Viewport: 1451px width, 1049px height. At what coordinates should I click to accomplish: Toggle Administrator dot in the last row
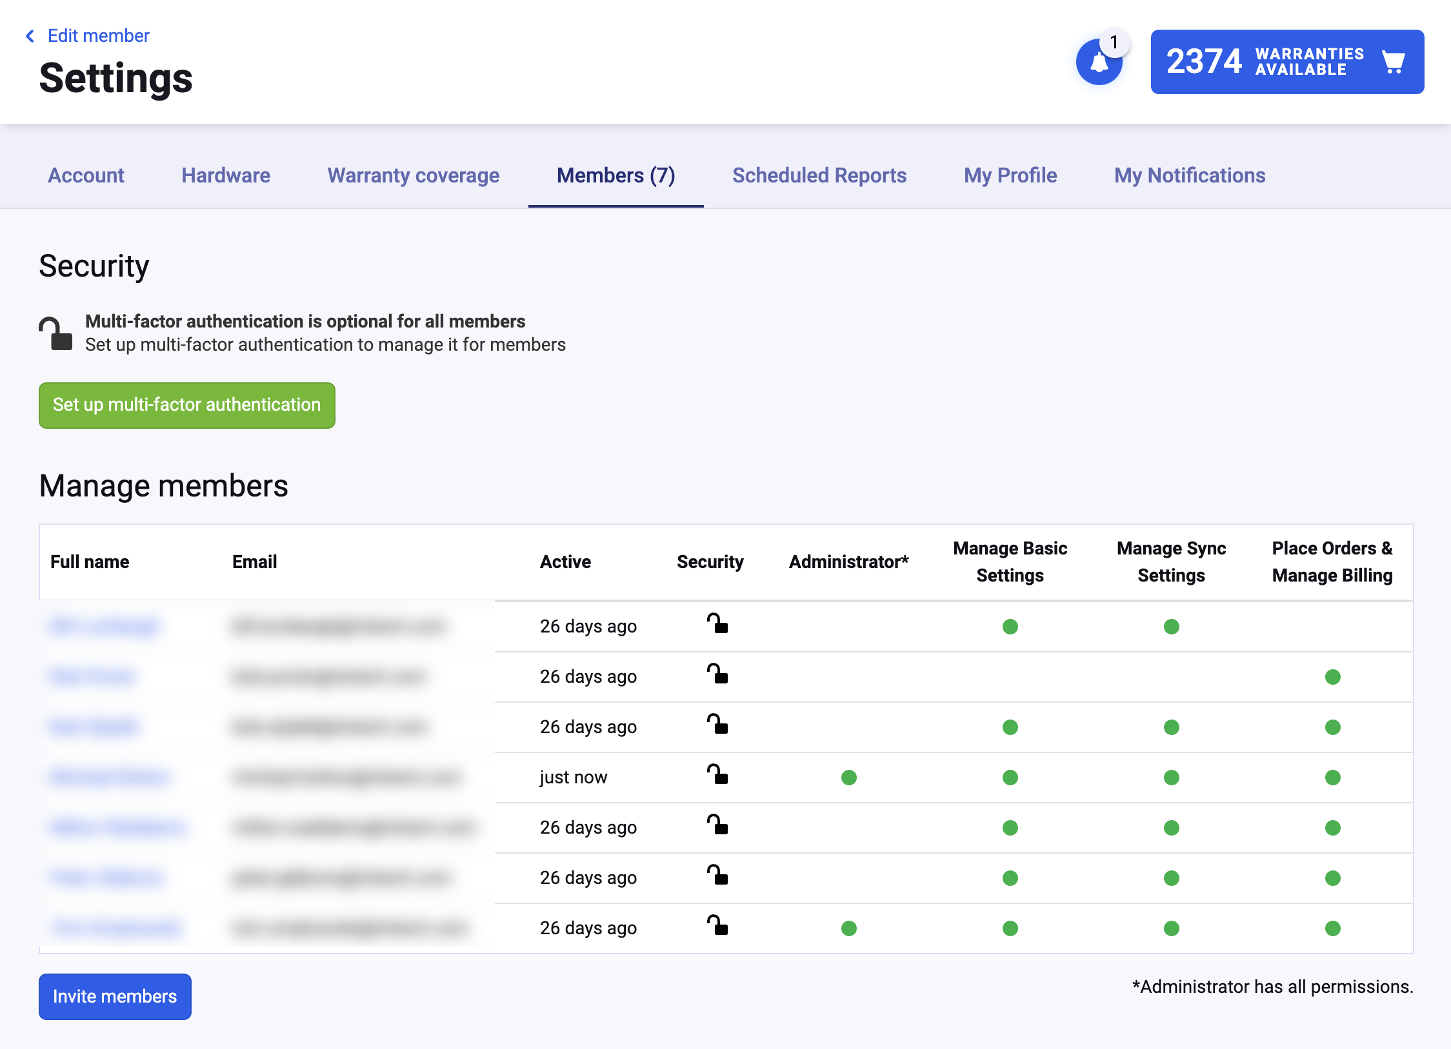(849, 928)
